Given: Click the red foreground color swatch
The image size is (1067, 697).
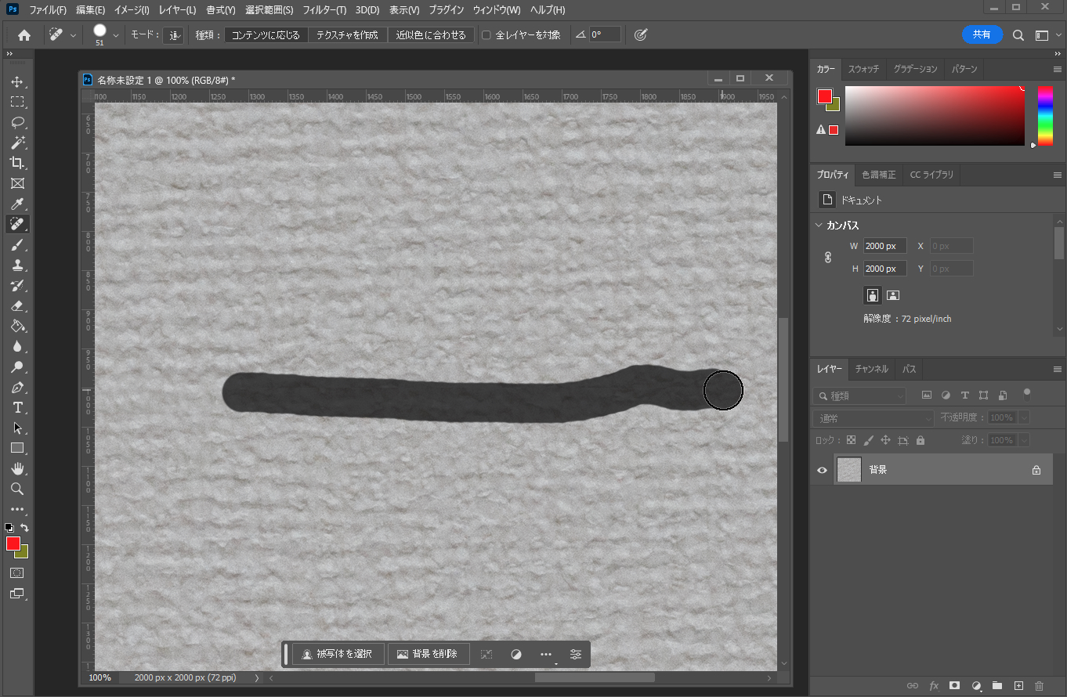Looking at the screenshot, I should 13,544.
